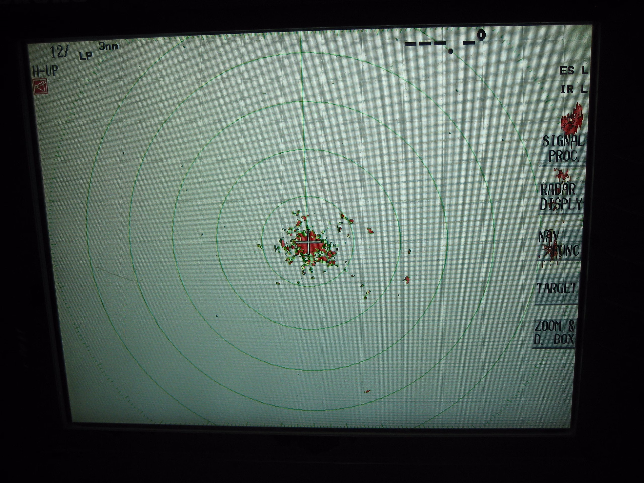The width and height of the screenshot is (644, 483).
Task: Click the own-ship crosshair at radar center
Action: pyautogui.click(x=309, y=242)
